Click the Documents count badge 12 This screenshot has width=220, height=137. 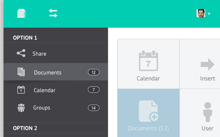click(93, 72)
